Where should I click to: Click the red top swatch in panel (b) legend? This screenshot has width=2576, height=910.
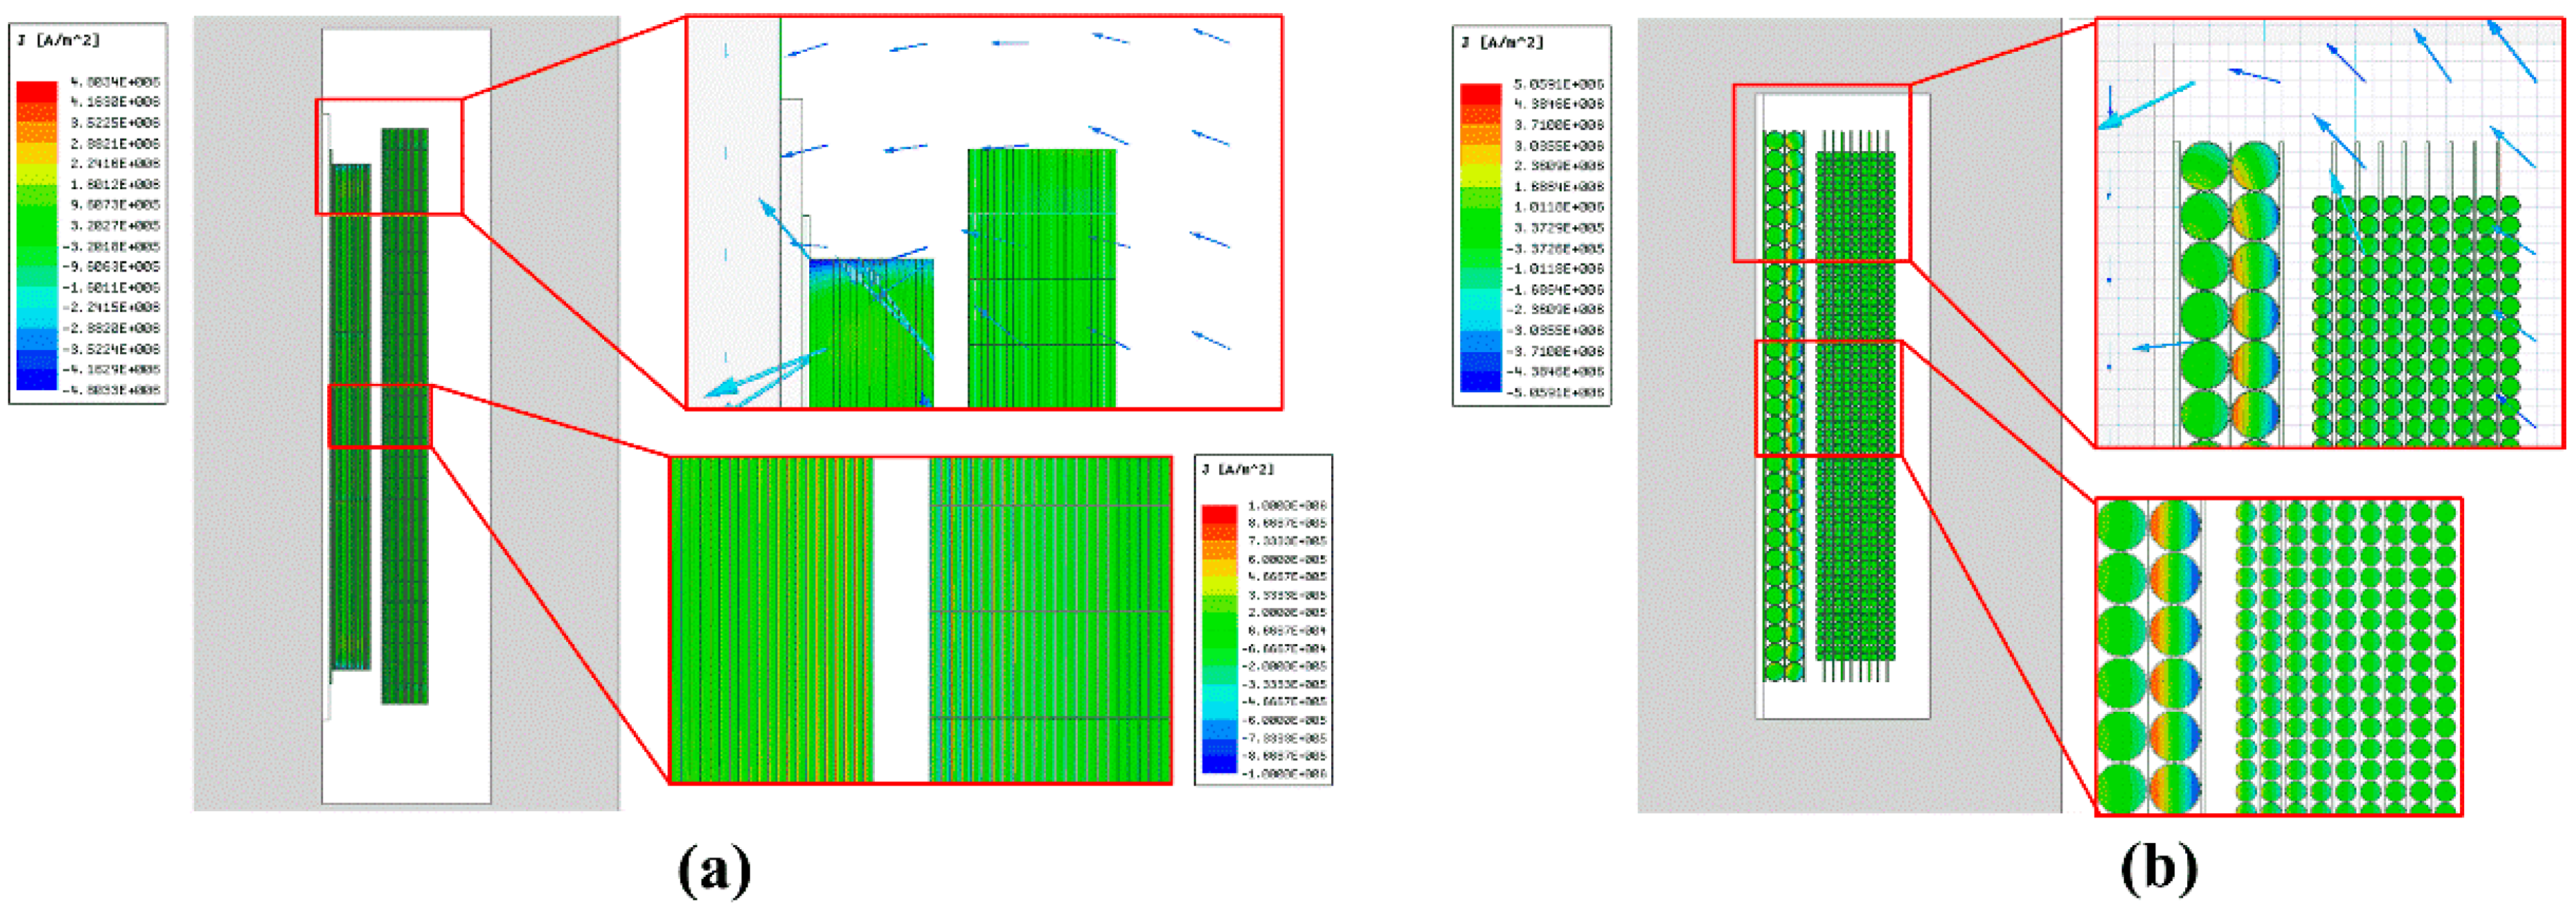pos(1480,95)
